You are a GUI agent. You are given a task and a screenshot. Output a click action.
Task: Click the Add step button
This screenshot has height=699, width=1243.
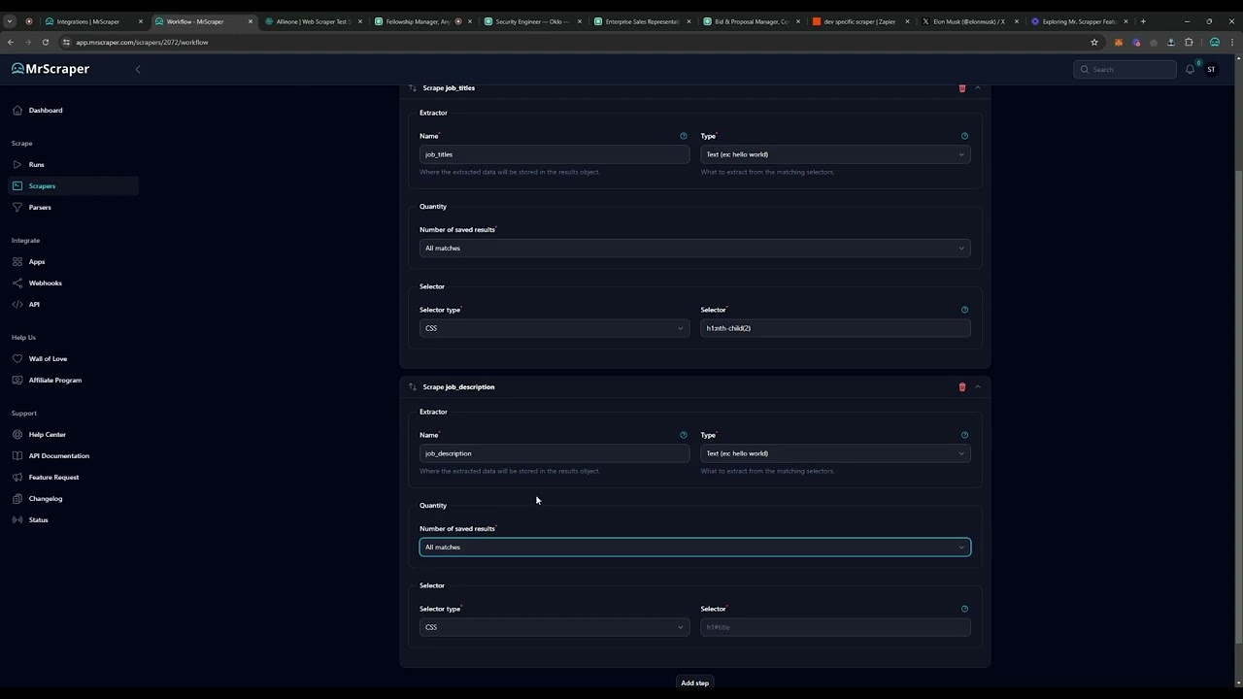[695, 683]
